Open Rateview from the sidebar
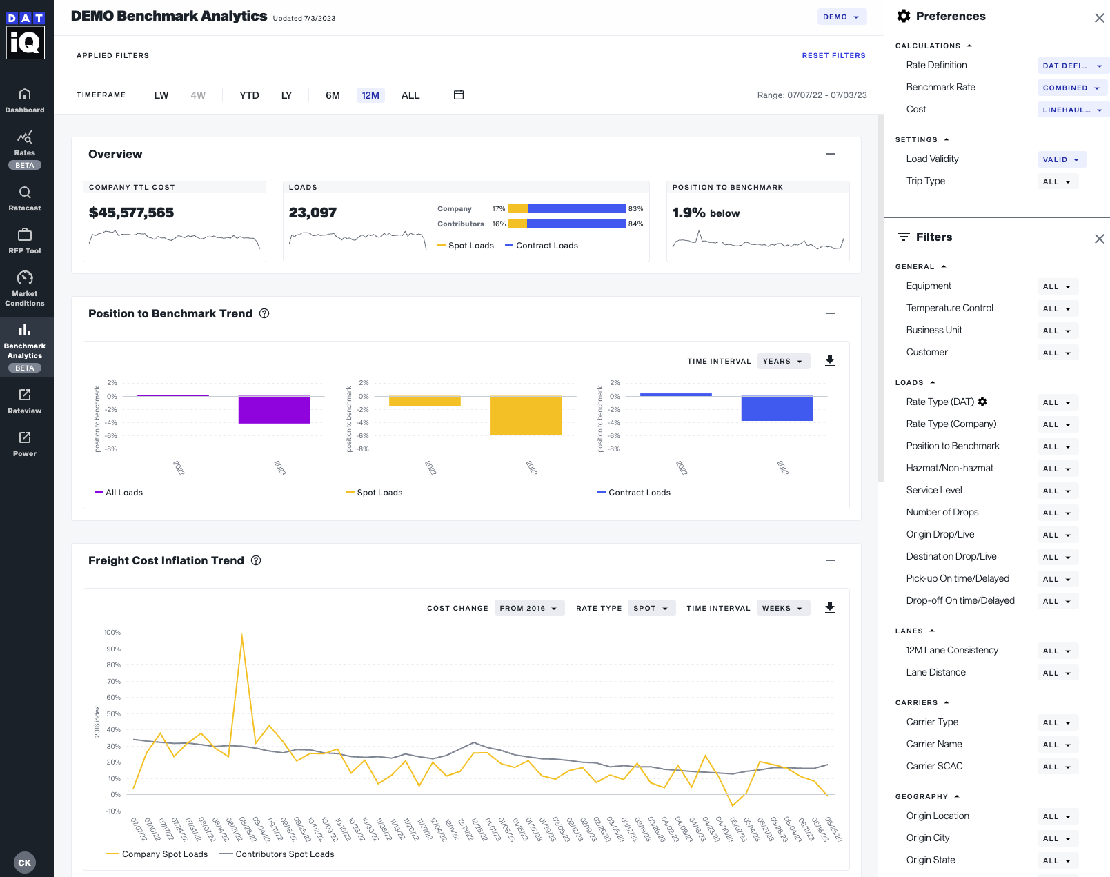 pyautogui.click(x=25, y=402)
